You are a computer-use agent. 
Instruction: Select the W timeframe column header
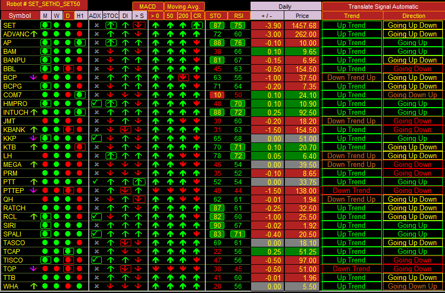pyautogui.click(x=57, y=16)
